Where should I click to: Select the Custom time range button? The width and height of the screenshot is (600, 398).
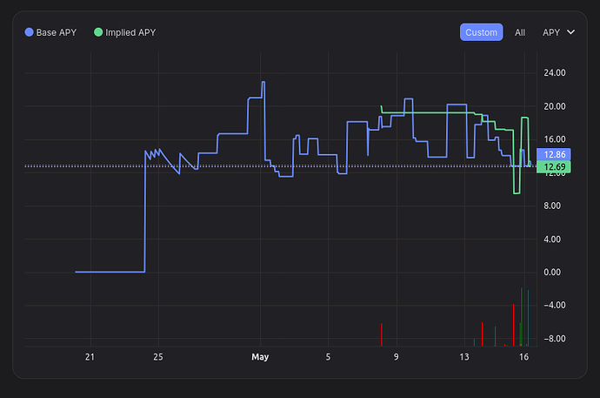tap(481, 32)
